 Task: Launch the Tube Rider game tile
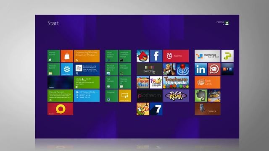tap(176, 96)
